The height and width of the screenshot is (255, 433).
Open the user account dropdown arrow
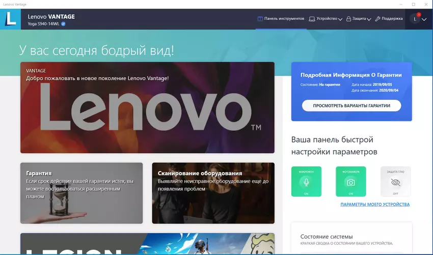[x=424, y=20]
